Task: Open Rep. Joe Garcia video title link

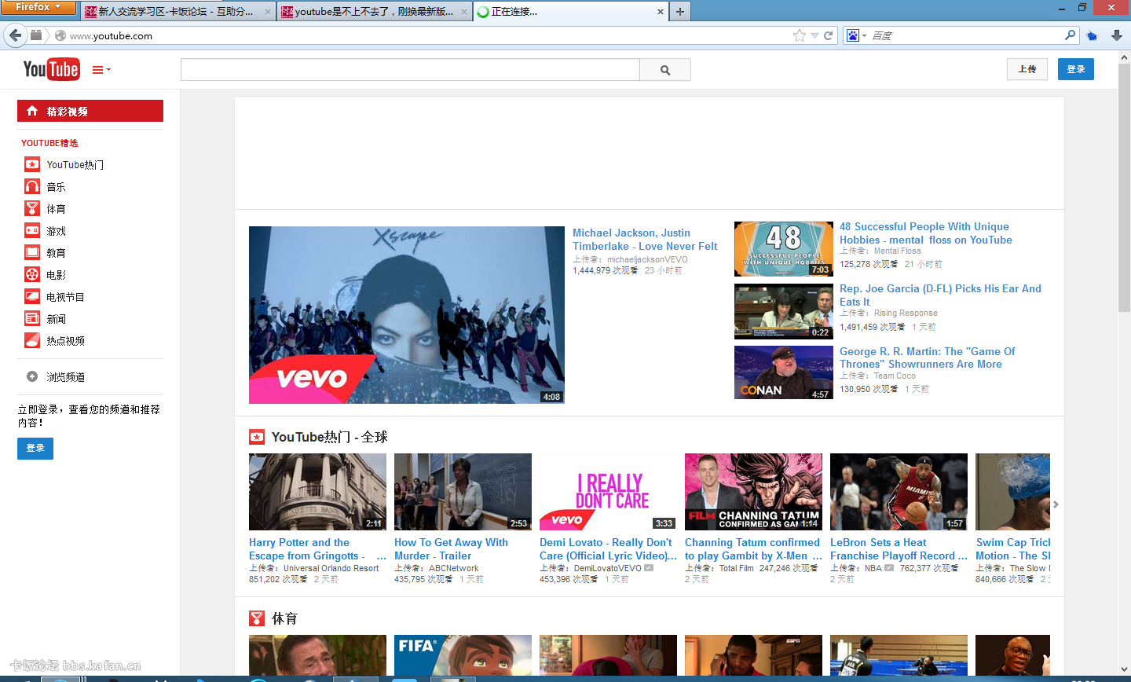Action: 940,295
